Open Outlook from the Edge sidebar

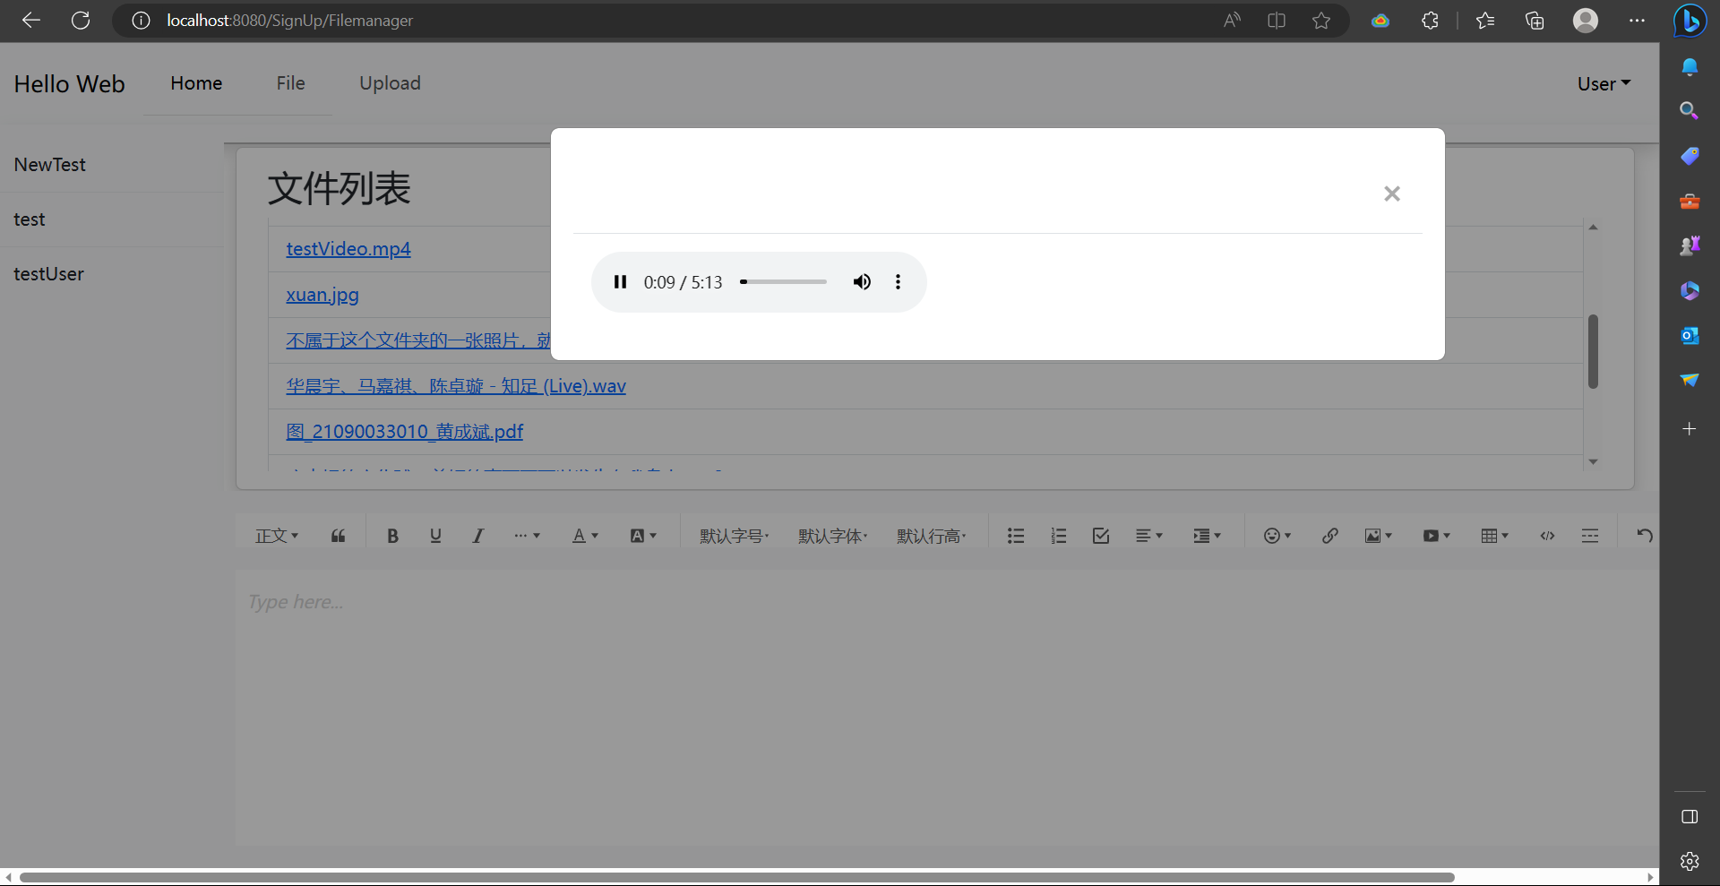tap(1690, 336)
